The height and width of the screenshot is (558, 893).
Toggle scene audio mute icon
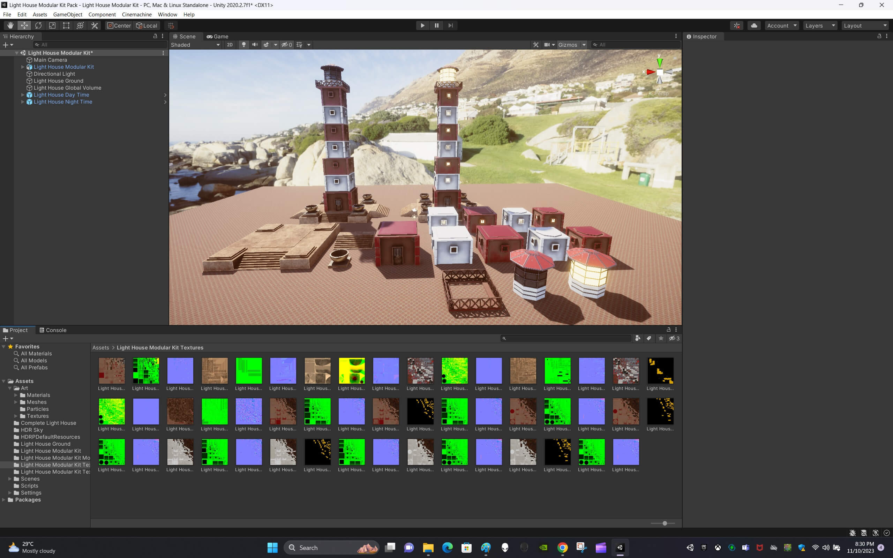pos(255,45)
